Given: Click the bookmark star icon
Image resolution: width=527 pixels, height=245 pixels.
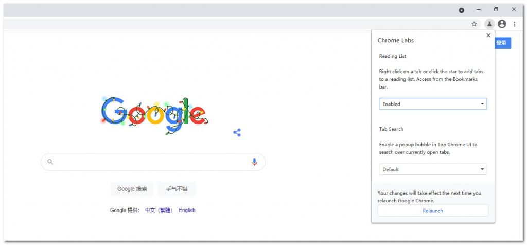Looking at the screenshot, I should click(474, 24).
